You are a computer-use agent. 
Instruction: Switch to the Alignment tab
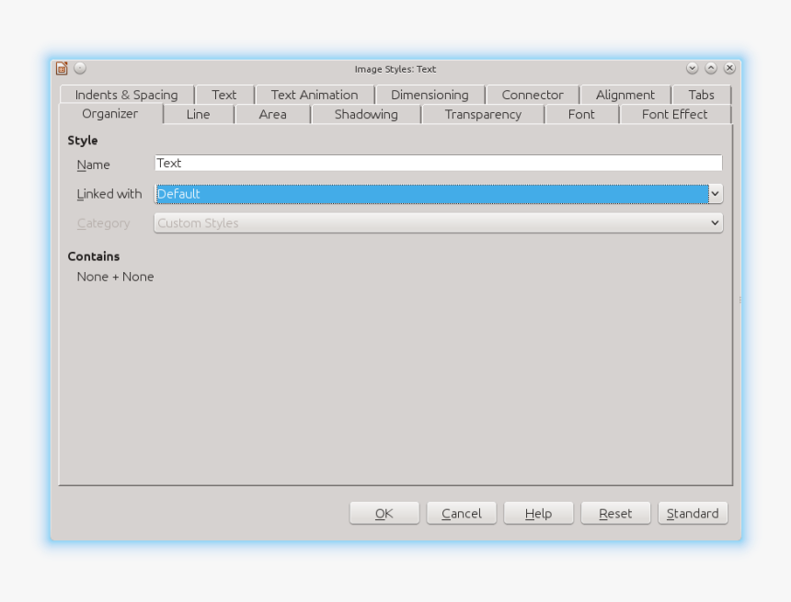pyautogui.click(x=625, y=95)
